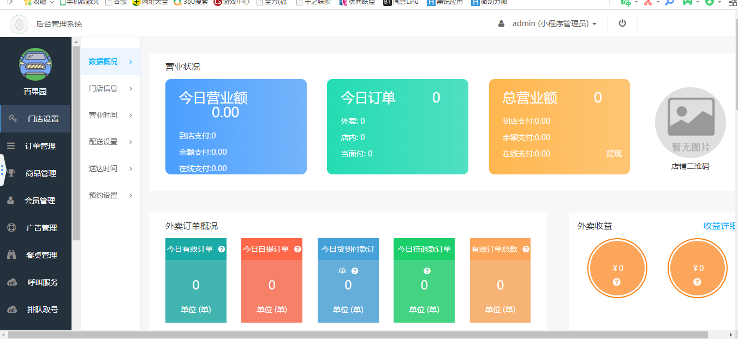The image size is (738, 339).
Task: Click the binoculars icon beside 餐桌管理
Action: coord(11,255)
